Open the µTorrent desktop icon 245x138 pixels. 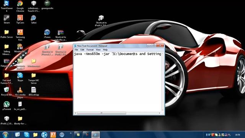pos(7,106)
